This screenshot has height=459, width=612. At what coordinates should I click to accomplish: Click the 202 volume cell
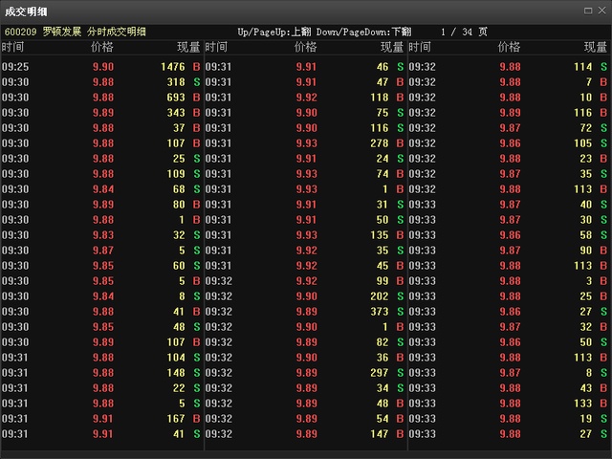pyautogui.click(x=380, y=296)
